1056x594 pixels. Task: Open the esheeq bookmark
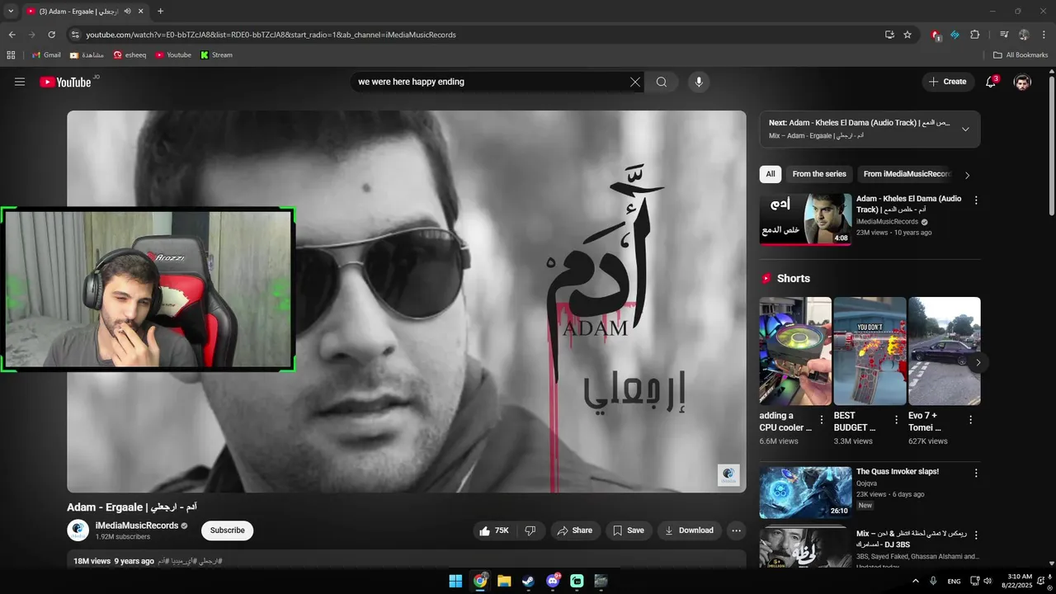coord(130,55)
